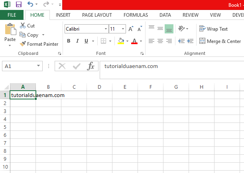Open underline style dropdown arrow

click(93, 41)
